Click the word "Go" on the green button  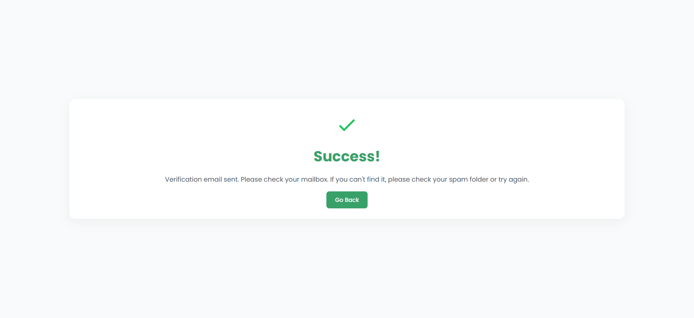tap(339, 200)
